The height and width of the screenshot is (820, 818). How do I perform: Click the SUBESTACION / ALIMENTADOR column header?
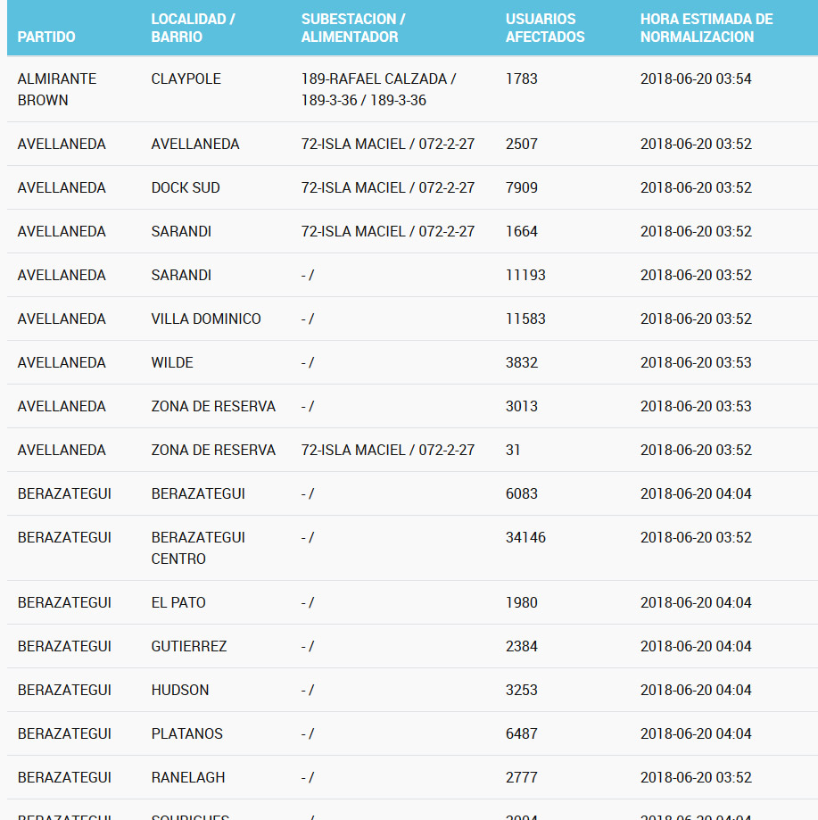click(x=353, y=28)
